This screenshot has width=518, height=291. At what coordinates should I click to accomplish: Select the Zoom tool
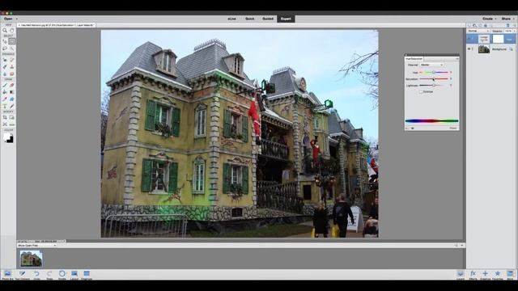click(x=5, y=31)
